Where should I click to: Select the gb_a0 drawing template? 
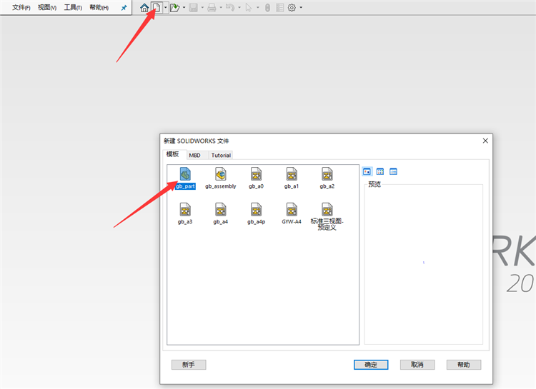[256, 178]
